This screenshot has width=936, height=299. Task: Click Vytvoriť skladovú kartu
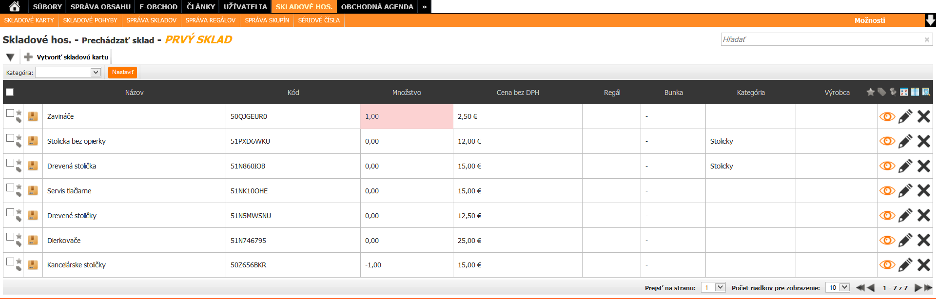pos(66,57)
